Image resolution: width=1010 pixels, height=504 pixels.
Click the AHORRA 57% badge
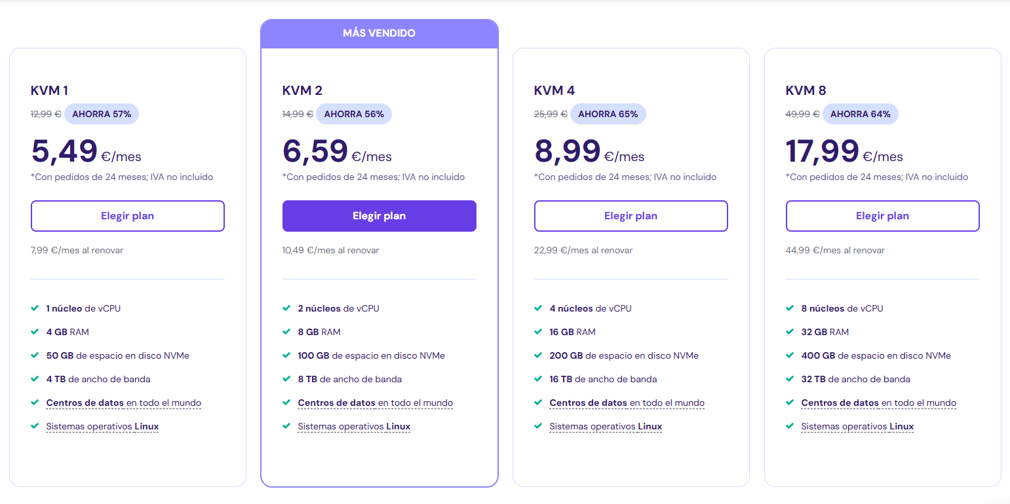(x=102, y=114)
